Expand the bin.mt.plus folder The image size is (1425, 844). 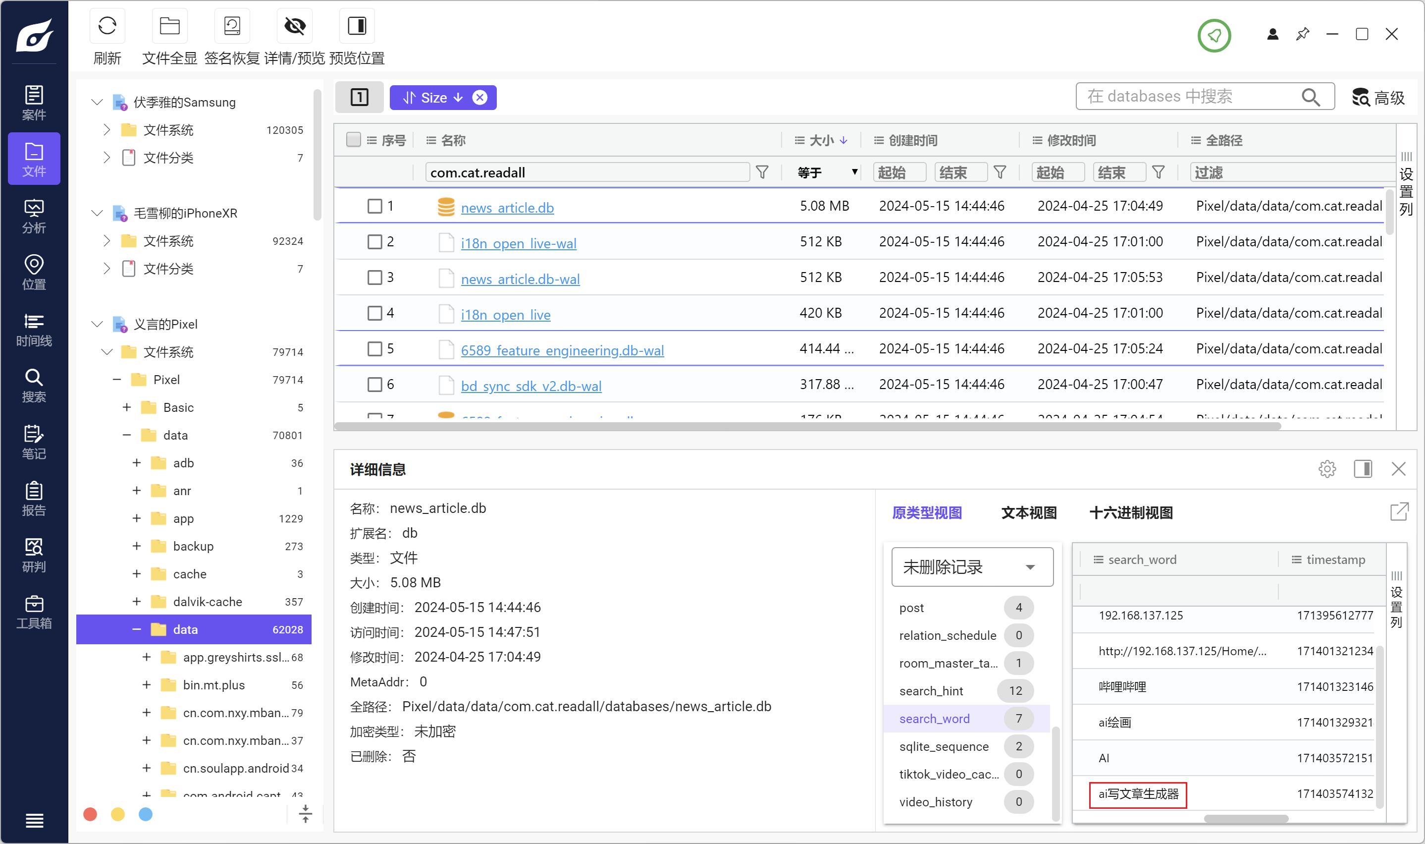pos(146,685)
